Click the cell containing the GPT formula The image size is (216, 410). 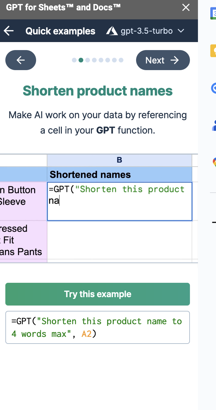[119, 201]
